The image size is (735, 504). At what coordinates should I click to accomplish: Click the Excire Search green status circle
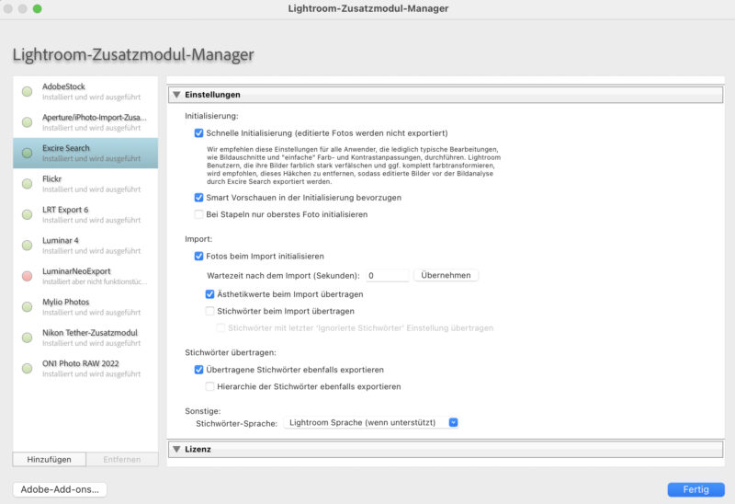28,153
